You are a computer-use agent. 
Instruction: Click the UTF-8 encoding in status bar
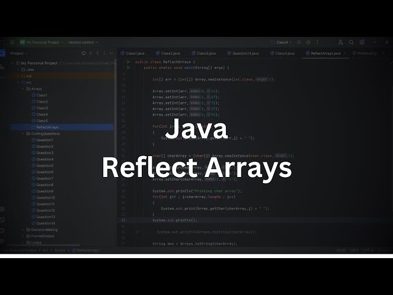368,250
